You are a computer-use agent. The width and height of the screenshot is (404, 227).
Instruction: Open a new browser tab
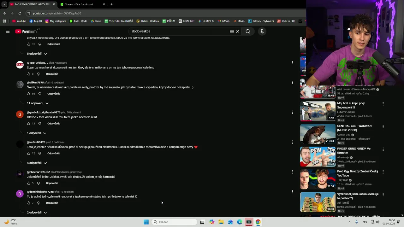[111, 4]
